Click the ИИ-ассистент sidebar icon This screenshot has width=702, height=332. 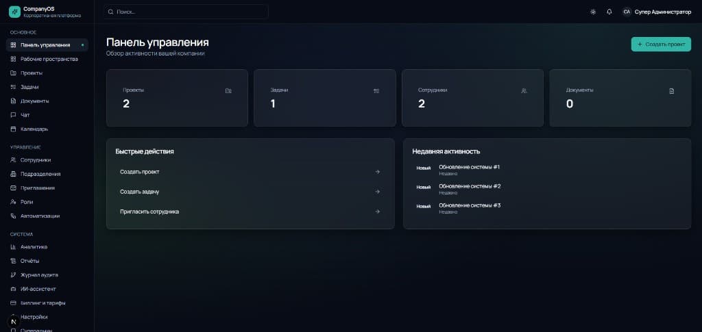[x=13, y=289]
